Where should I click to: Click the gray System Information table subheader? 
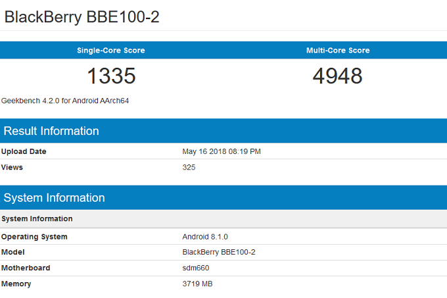223,218
